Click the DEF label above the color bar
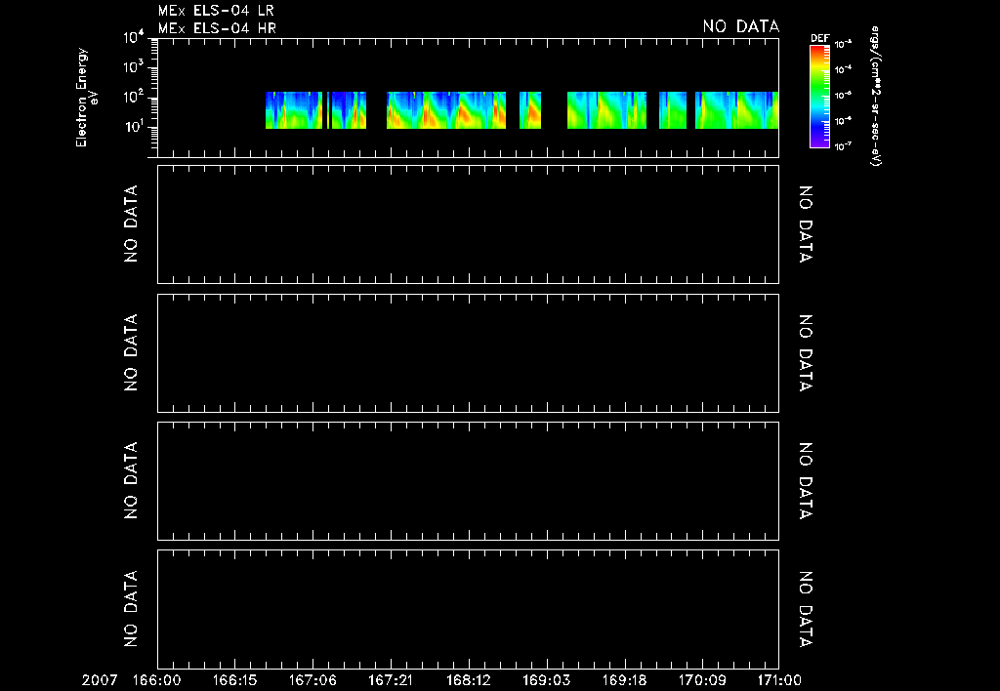This screenshot has height=691, width=1000. 819,38
